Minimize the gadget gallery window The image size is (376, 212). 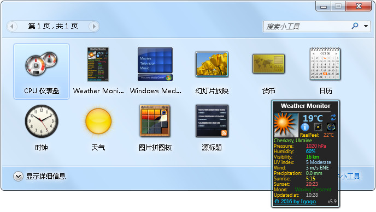tap(323, 7)
